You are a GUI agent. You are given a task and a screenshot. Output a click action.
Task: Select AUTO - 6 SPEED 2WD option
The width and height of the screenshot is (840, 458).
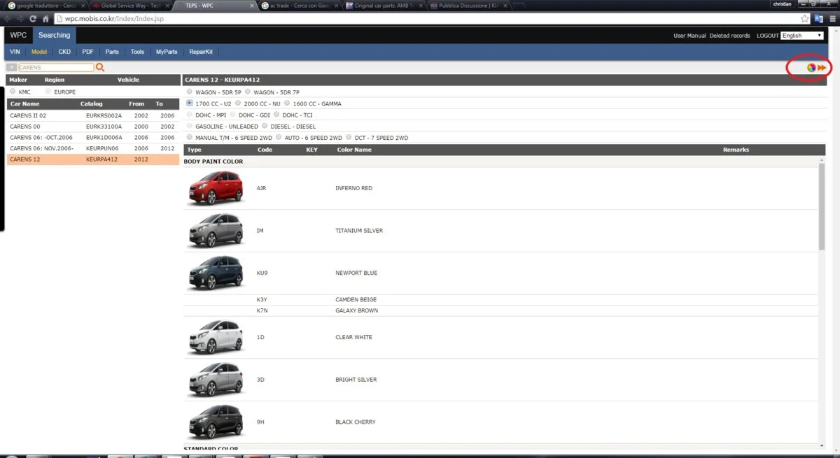click(x=279, y=138)
